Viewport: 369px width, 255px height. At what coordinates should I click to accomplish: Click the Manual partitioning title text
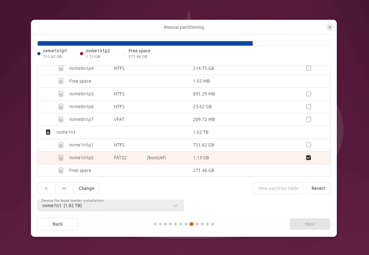pos(184,27)
